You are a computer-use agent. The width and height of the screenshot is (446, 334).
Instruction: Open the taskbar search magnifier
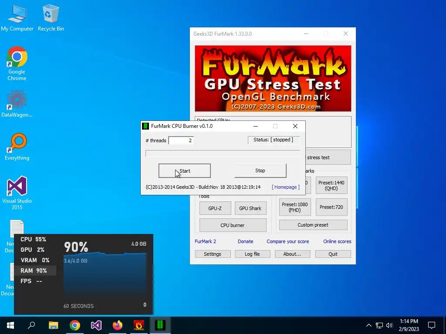point(31,325)
